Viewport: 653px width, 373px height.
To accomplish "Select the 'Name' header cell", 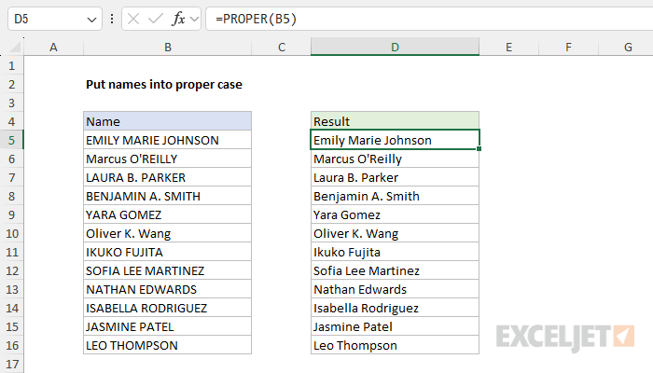I will pyautogui.click(x=167, y=121).
